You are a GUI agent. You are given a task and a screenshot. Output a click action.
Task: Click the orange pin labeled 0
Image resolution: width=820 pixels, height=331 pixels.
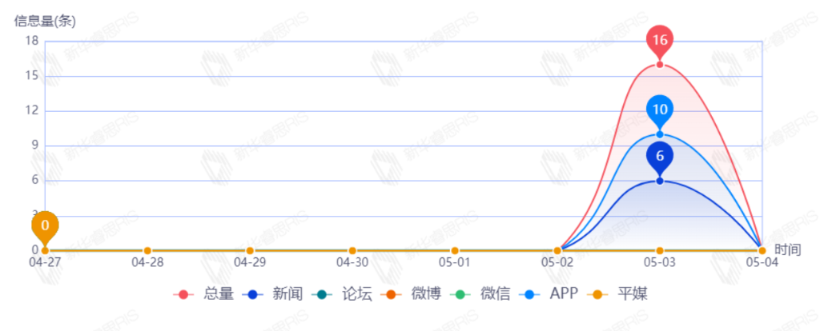45,225
